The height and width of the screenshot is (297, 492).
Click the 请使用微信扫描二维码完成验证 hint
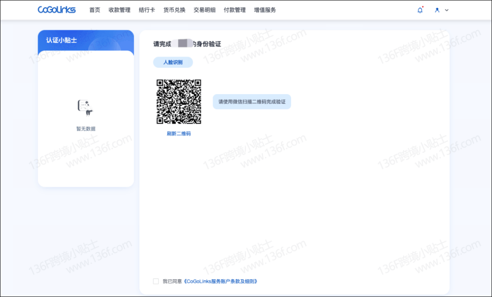point(252,102)
